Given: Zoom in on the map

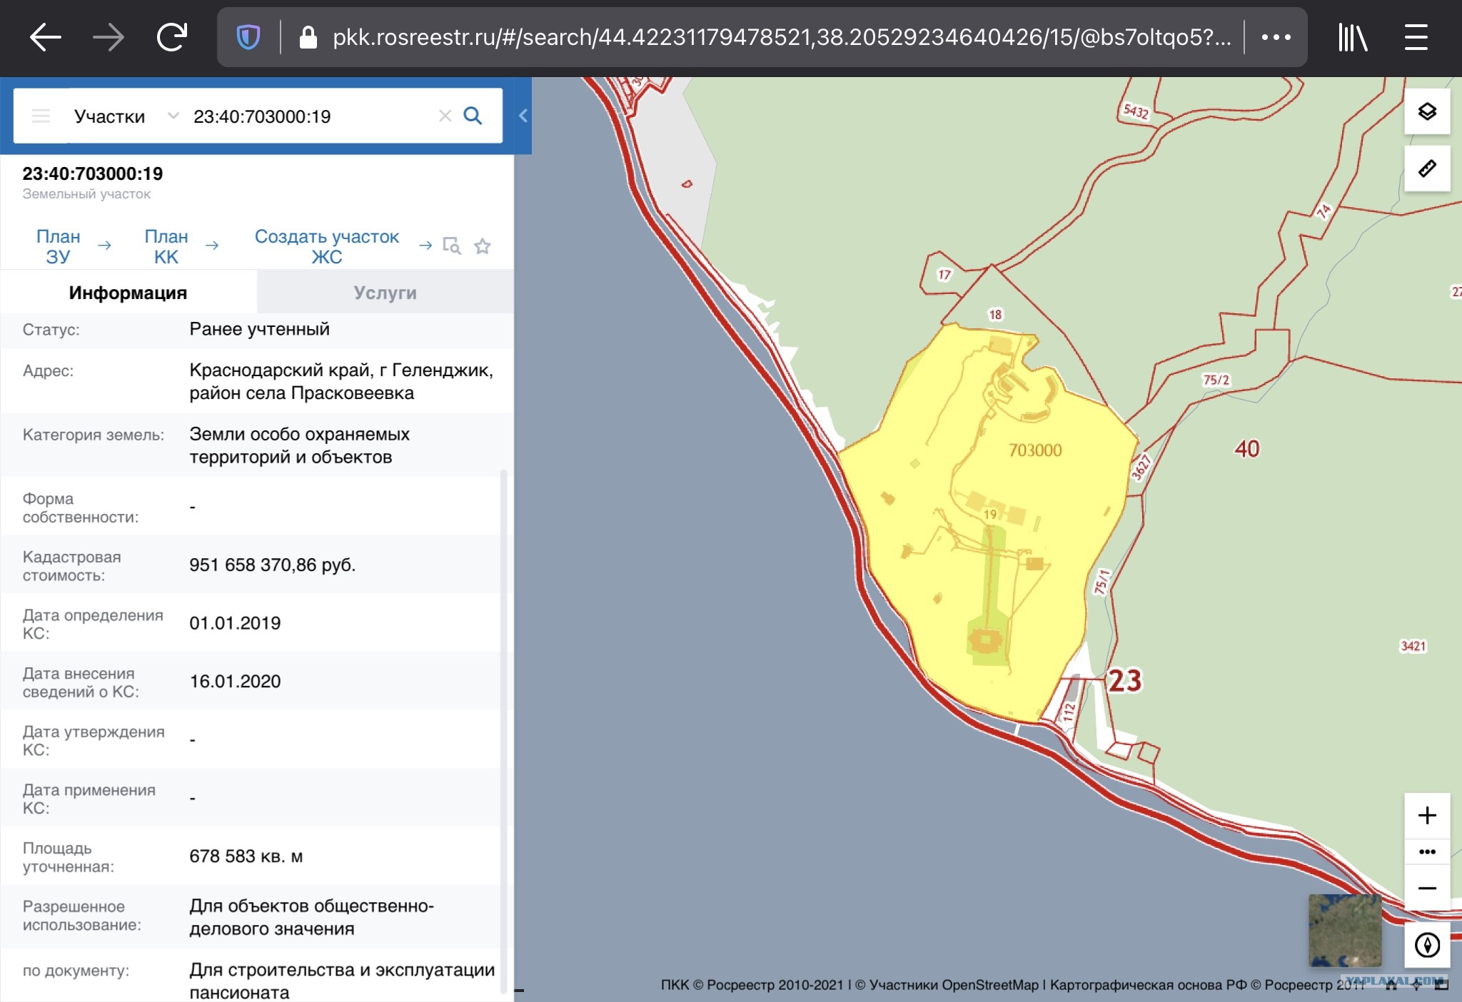Looking at the screenshot, I should pos(1427,815).
